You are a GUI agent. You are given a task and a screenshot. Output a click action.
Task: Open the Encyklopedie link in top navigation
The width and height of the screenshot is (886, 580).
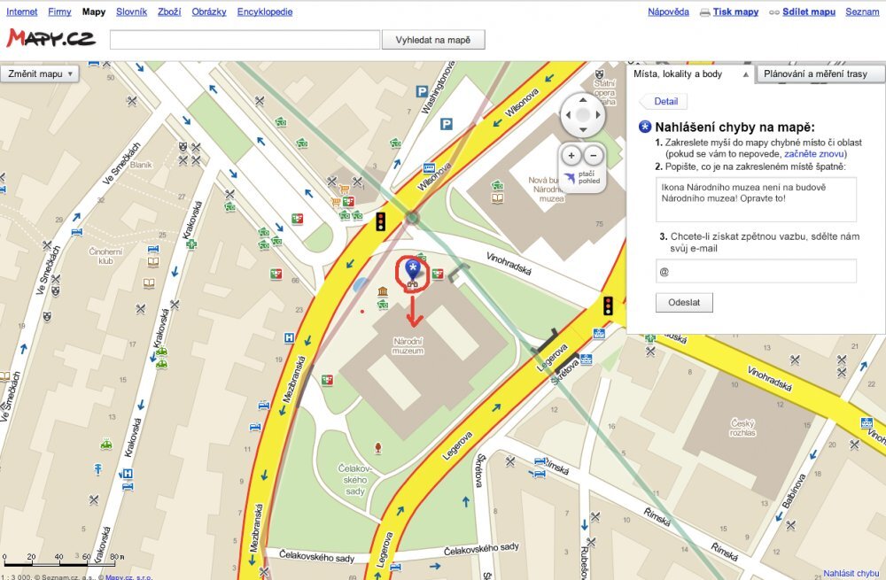265,12
